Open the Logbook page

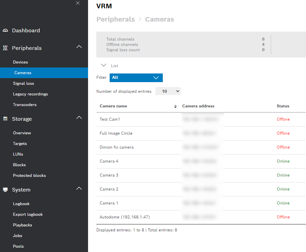pyautogui.click(x=21, y=204)
